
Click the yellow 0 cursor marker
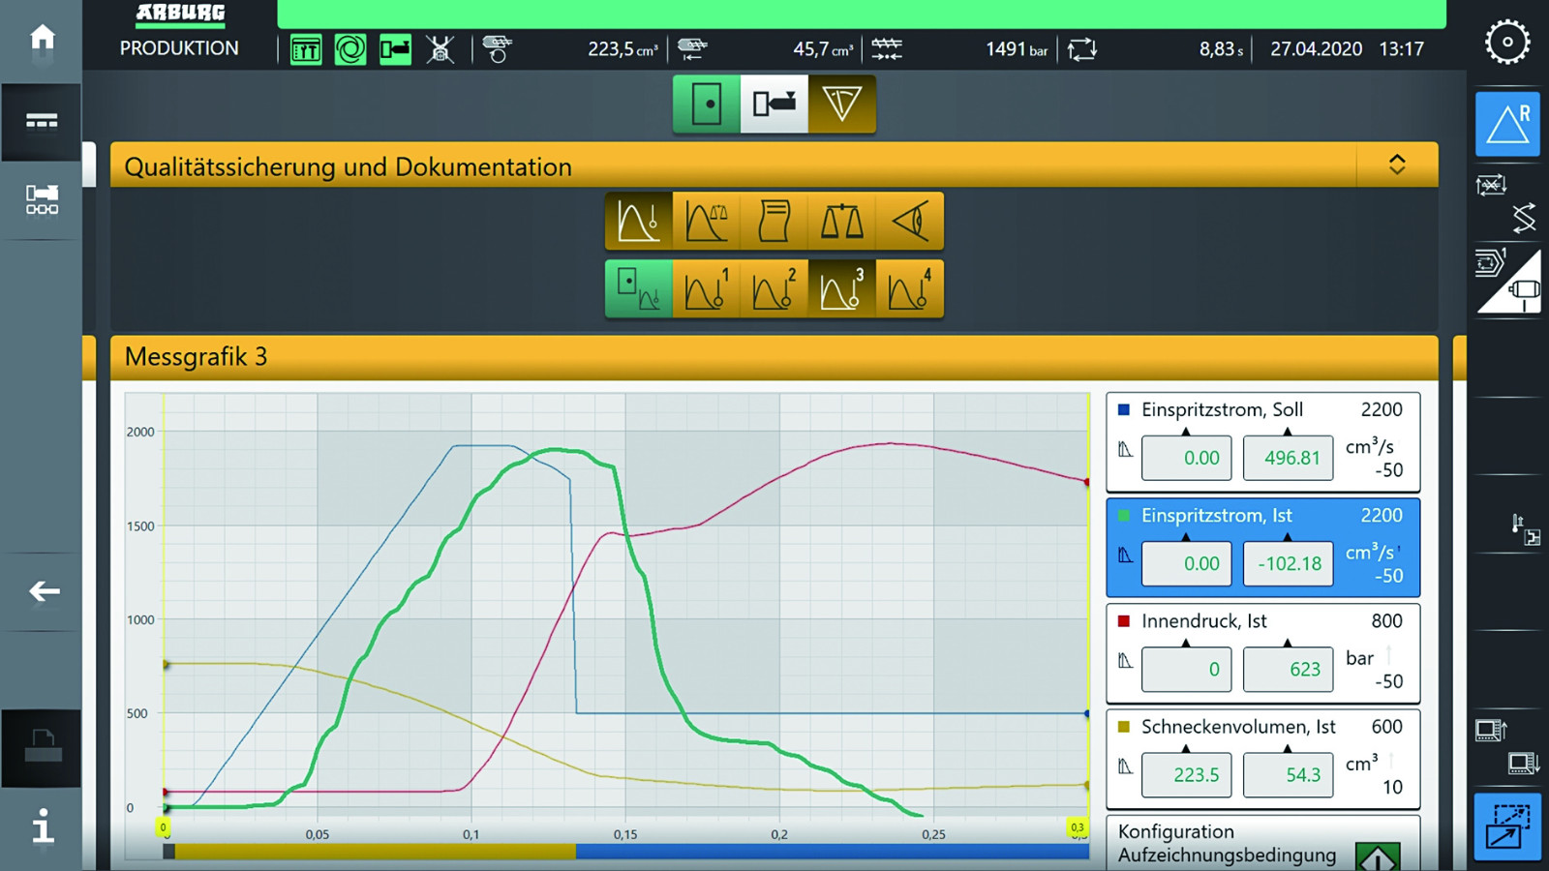coord(164,827)
